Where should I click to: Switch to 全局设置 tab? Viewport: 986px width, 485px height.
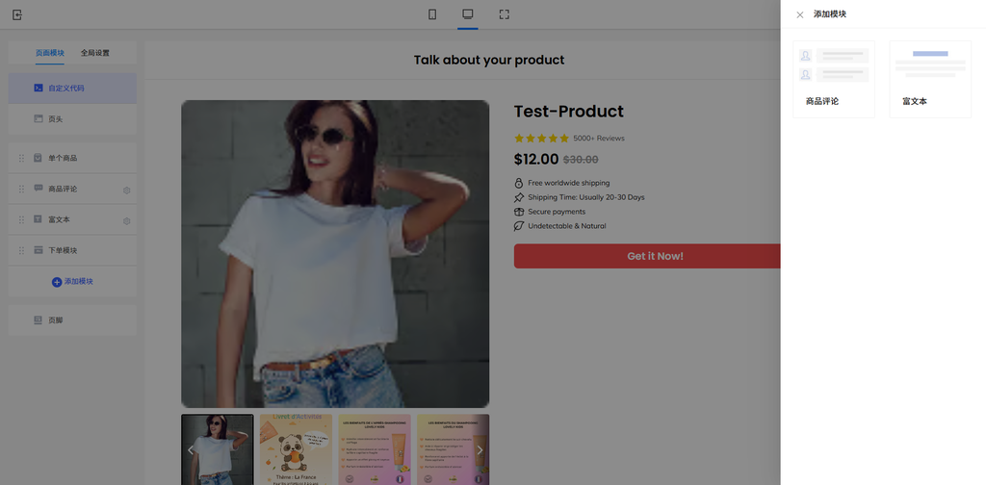click(x=95, y=53)
